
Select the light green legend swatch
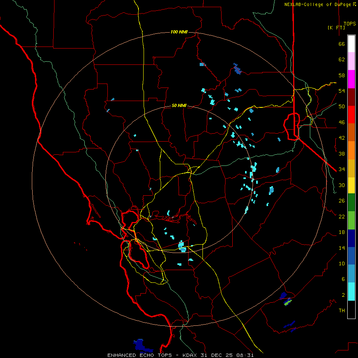coord(351,220)
